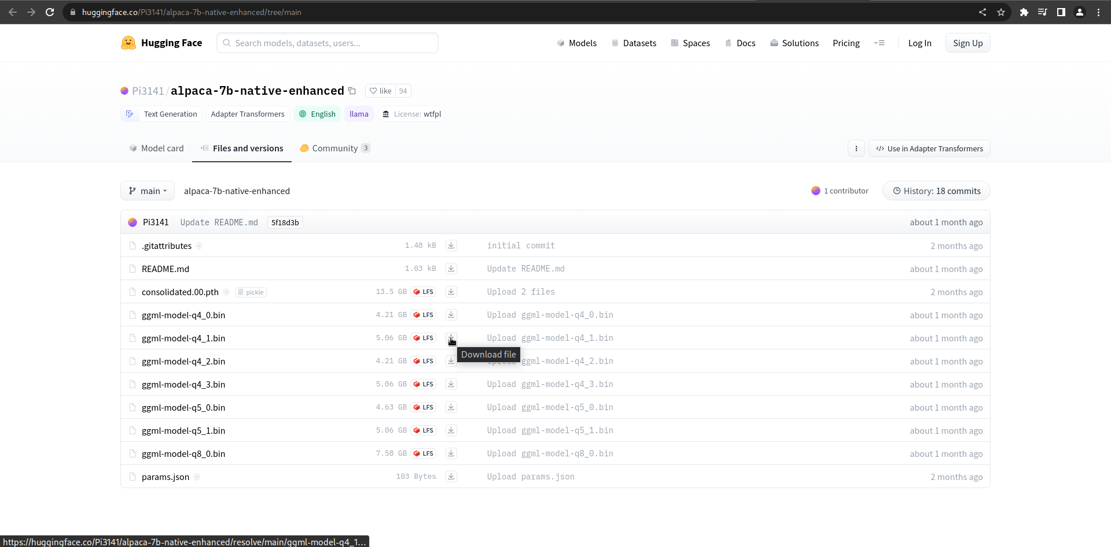Click the 94 likes count
The width and height of the screenshot is (1111, 547).
click(403, 91)
